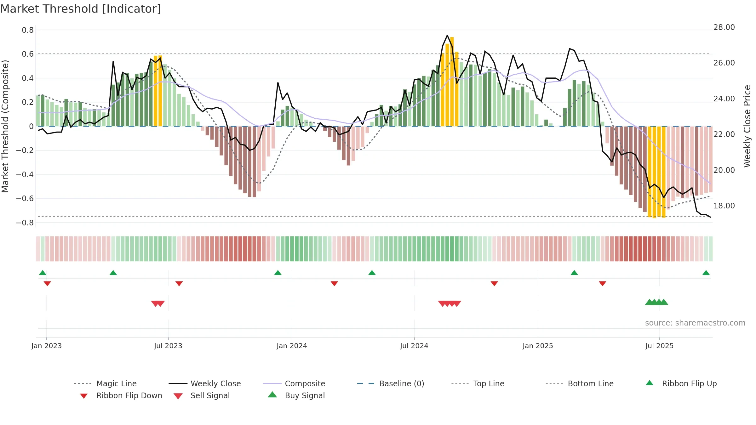The width and height of the screenshot is (756, 425).
Task: Click the buy signal marker cluster in June 2025
Action: coord(657,302)
